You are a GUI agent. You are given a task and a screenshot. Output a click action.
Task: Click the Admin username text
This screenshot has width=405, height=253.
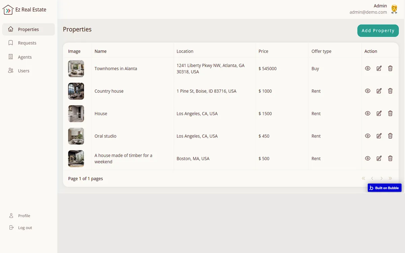380,6
